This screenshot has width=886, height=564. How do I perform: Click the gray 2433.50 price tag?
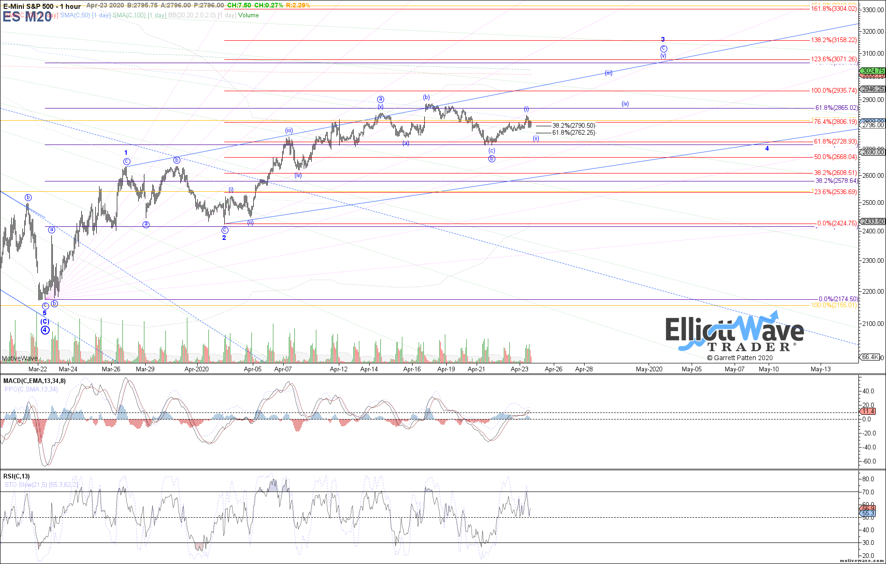click(872, 221)
